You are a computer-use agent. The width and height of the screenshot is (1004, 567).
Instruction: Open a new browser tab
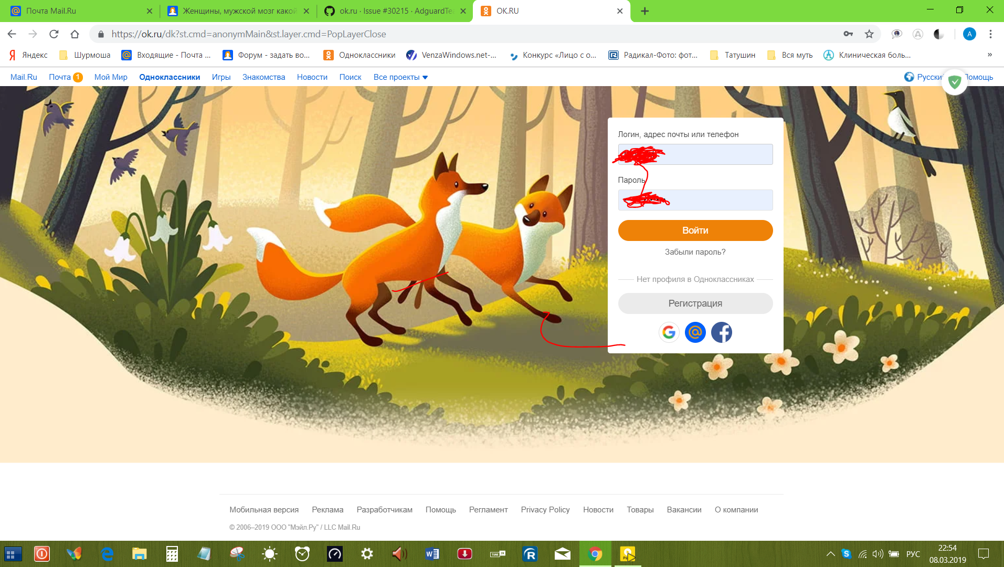(x=644, y=11)
